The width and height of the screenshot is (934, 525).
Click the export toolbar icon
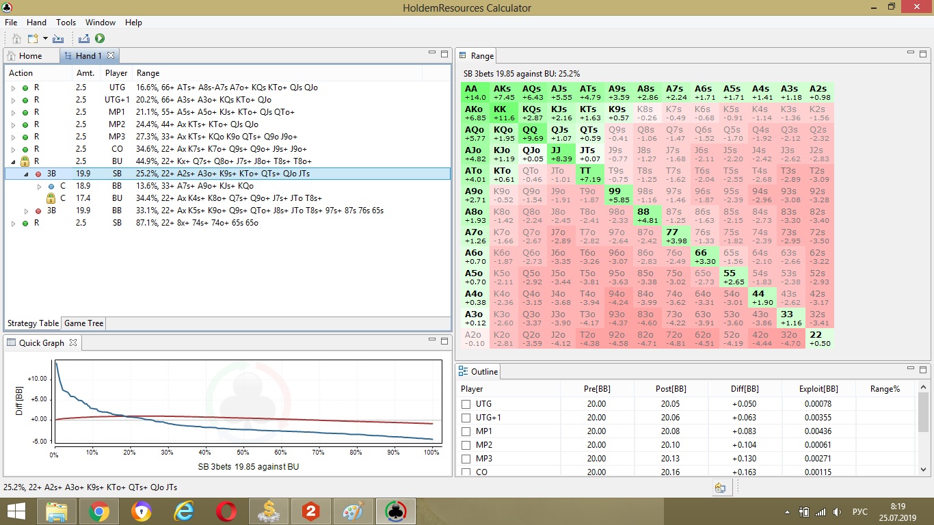pos(84,39)
